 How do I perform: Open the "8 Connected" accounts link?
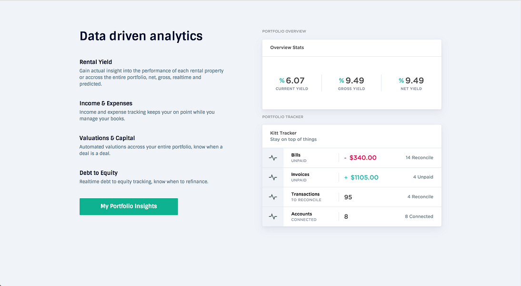tap(419, 216)
